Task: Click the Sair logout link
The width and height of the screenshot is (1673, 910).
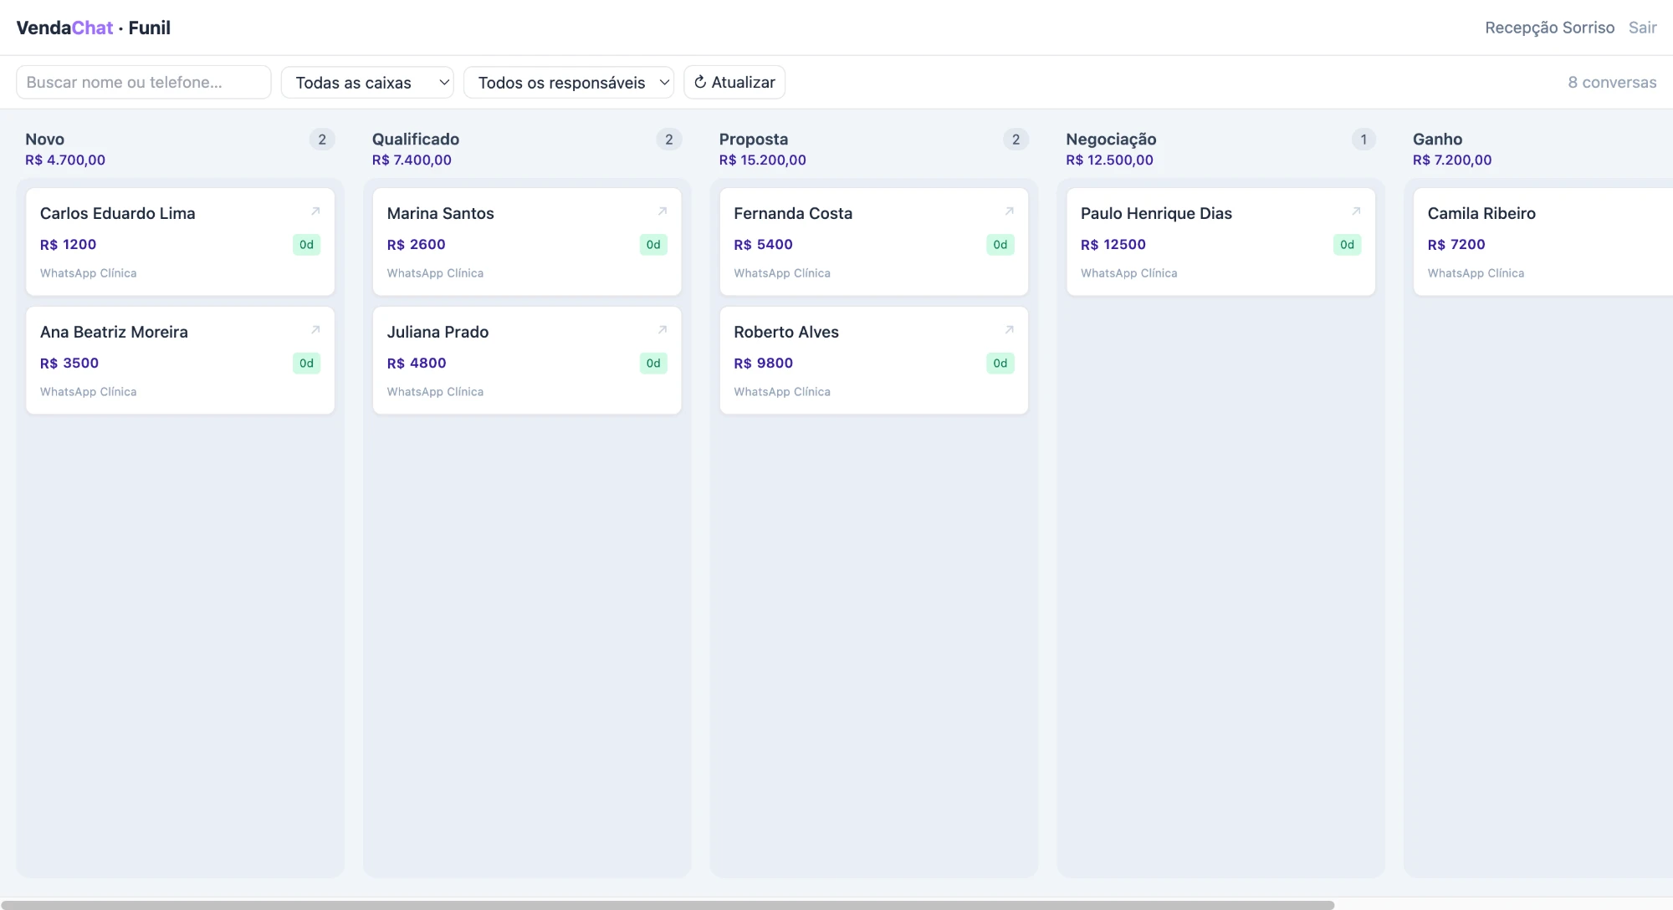Action: [x=1642, y=28]
